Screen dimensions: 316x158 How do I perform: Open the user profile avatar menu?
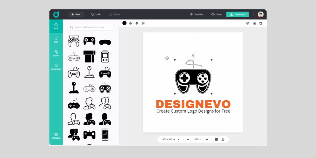coord(261,15)
